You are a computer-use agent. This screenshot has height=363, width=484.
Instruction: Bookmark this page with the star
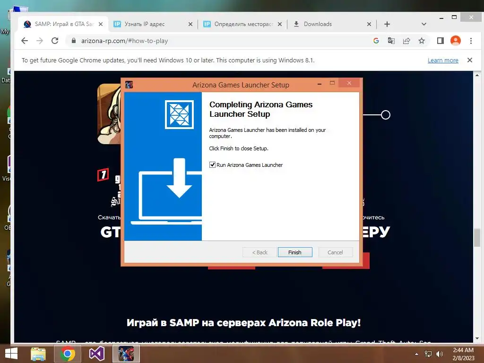(x=422, y=41)
